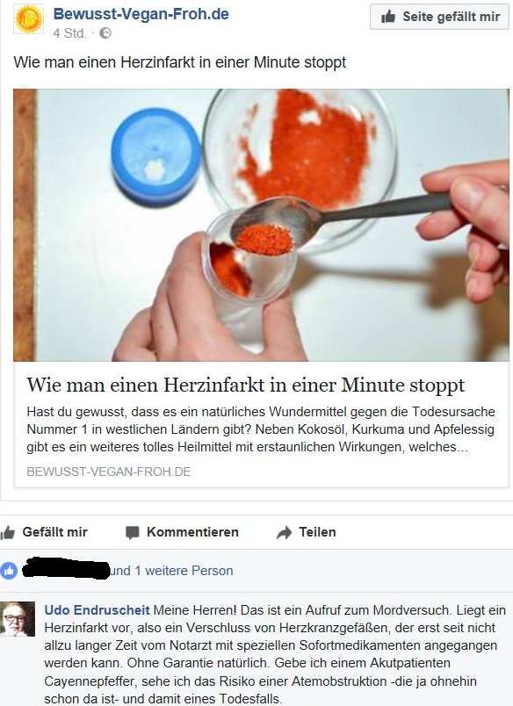Select Kommentieren to write a comment
513x706 pixels.
click(x=182, y=532)
